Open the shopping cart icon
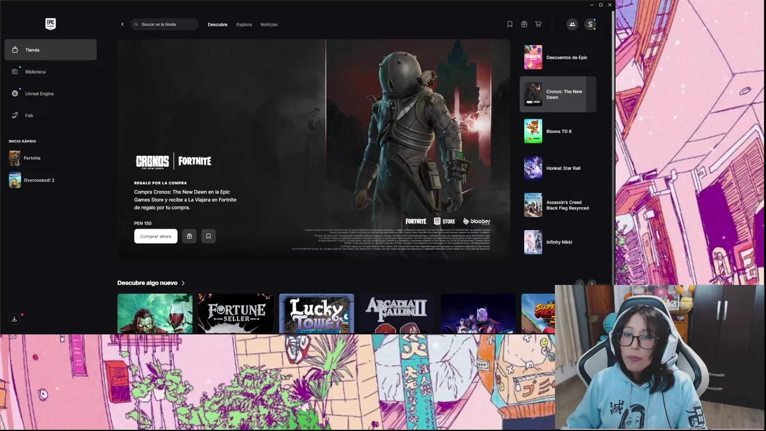The width and height of the screenshot is (766, 431). click(x=538, y=25)
